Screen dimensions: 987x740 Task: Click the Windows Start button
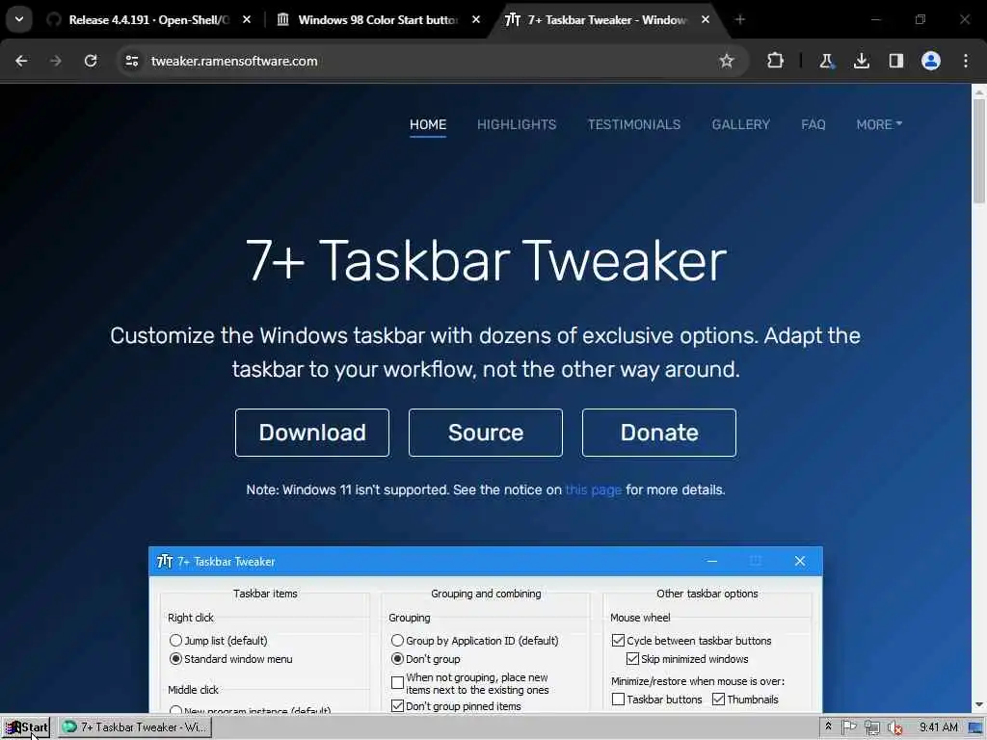point(26,727)
